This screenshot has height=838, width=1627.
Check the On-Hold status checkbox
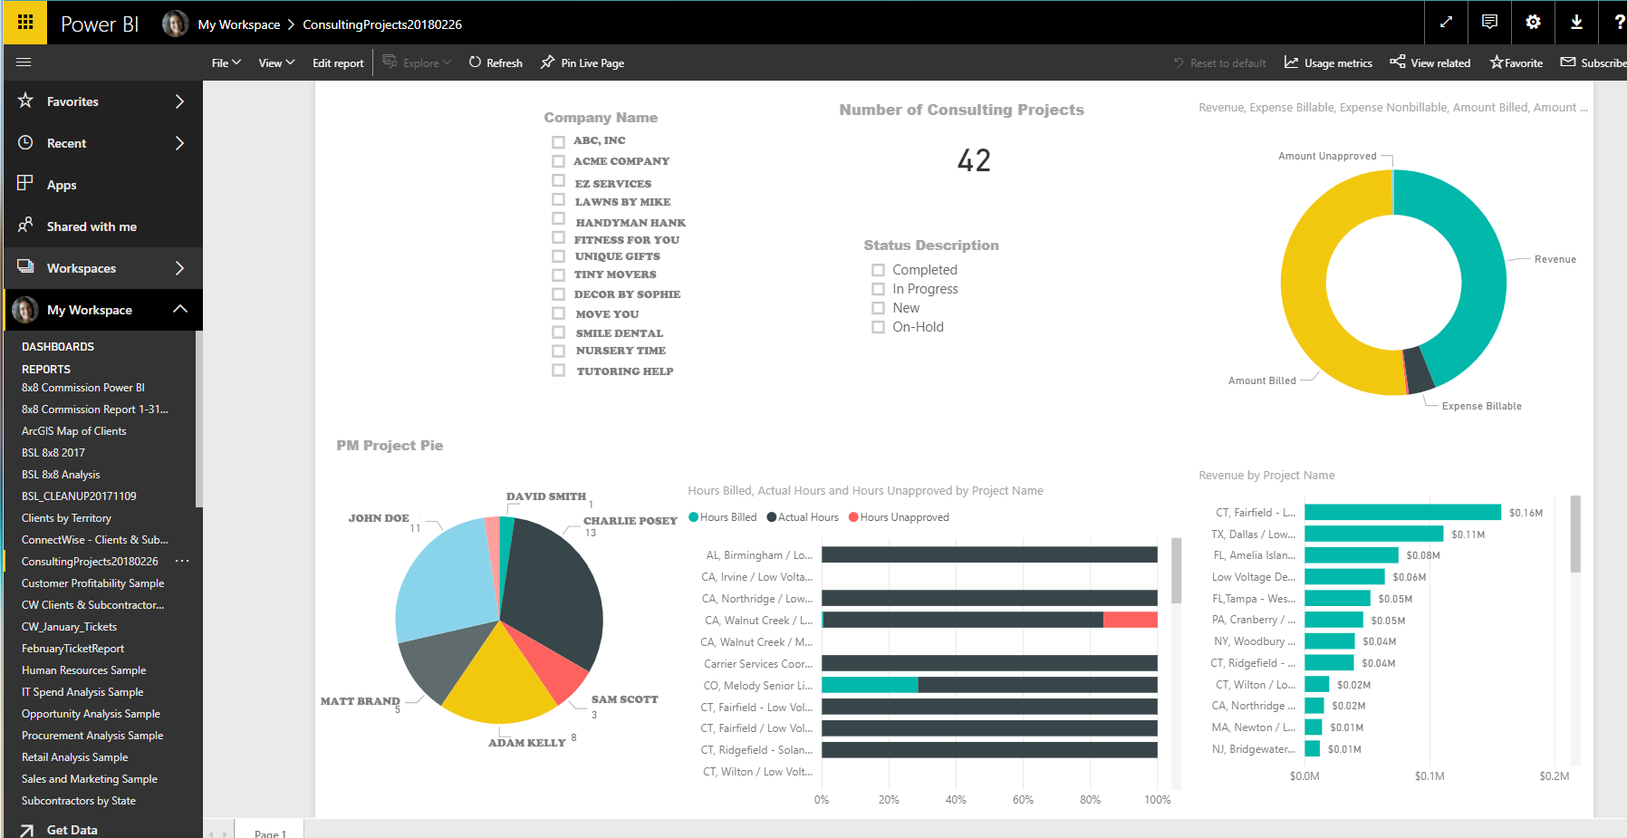pos(878,327)
